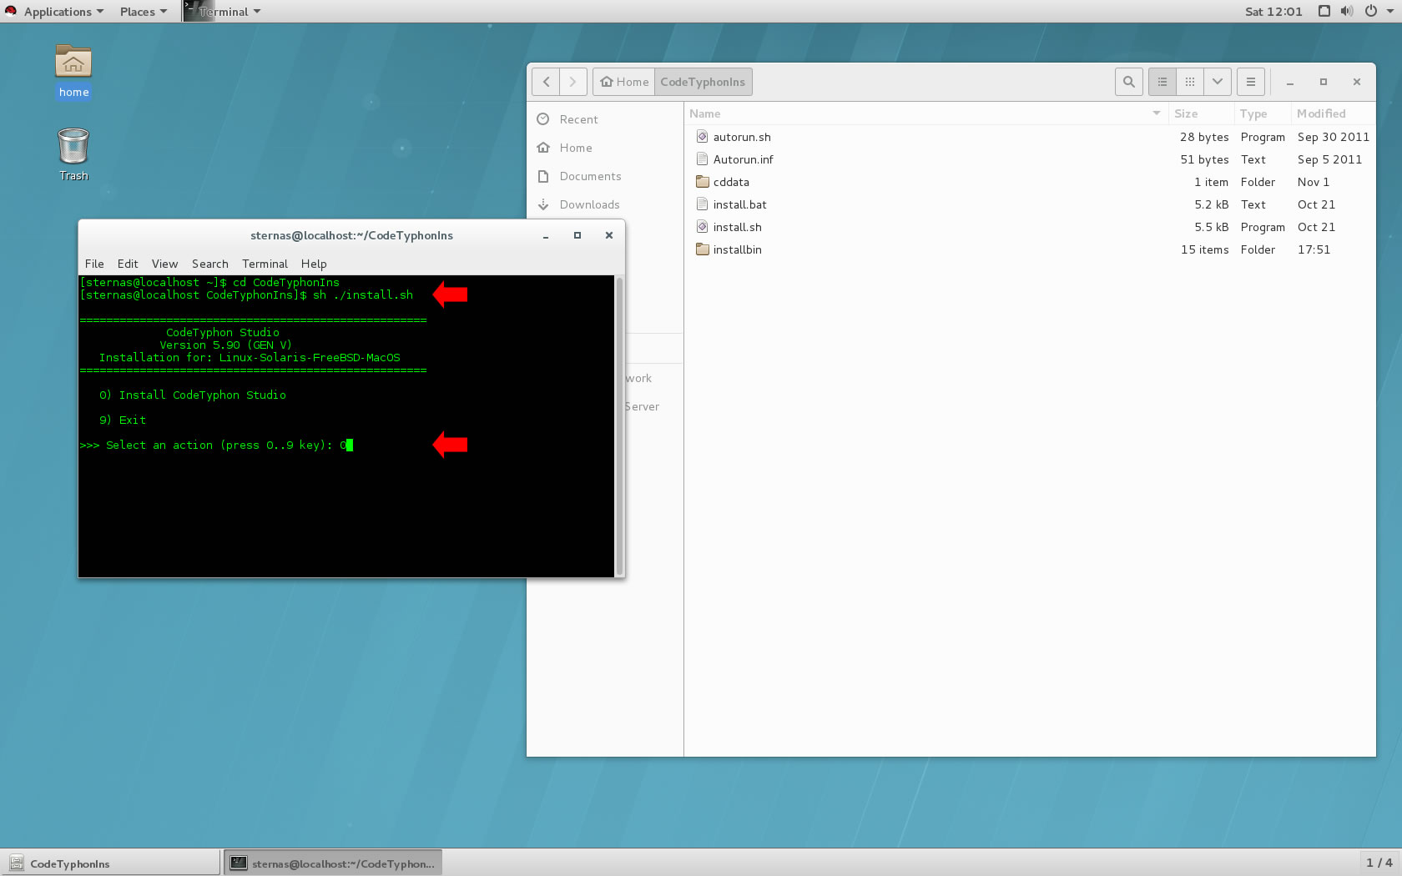
Task: Go forward in the file manager
Action: pos(573,82)
